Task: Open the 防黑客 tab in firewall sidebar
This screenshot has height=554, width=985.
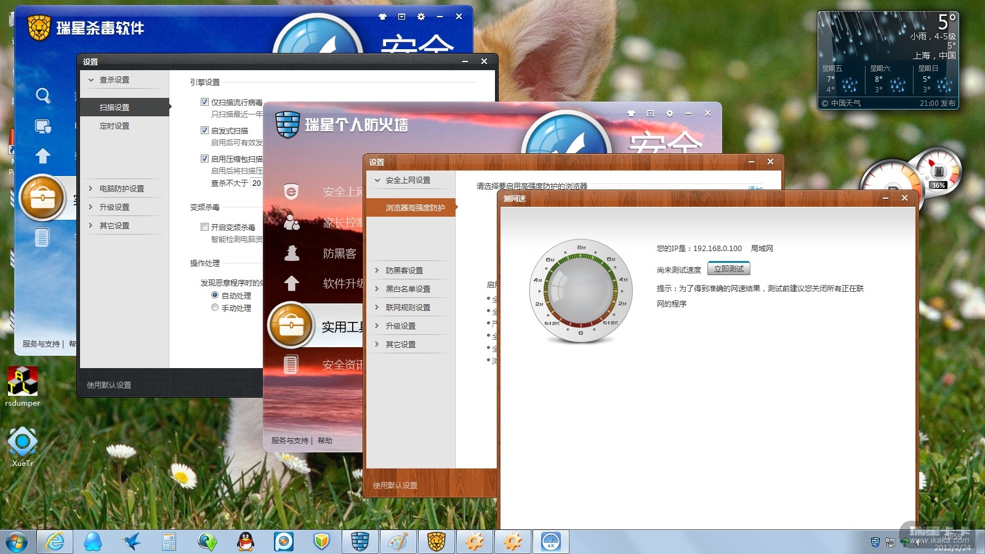Action: coord(339,254)
